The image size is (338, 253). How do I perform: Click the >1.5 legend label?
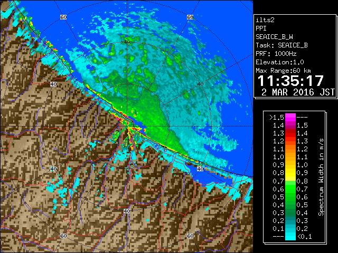pyautogui.click(x=277, y=118)
